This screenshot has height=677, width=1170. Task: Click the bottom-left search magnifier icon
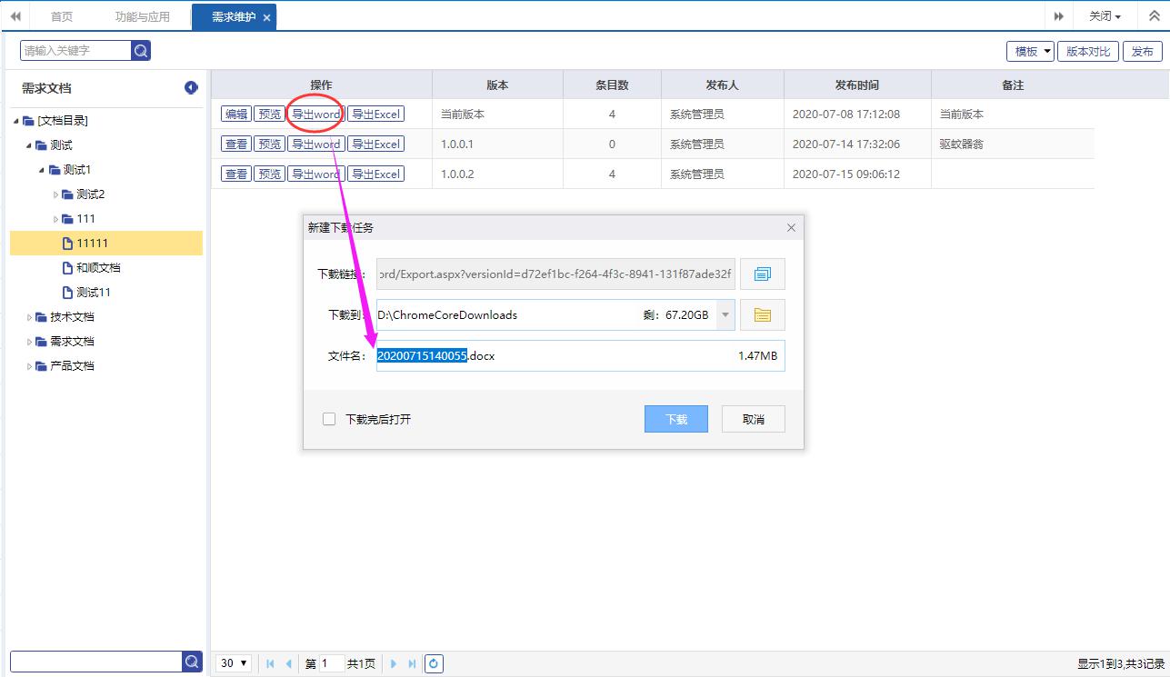tap(192, 662)
